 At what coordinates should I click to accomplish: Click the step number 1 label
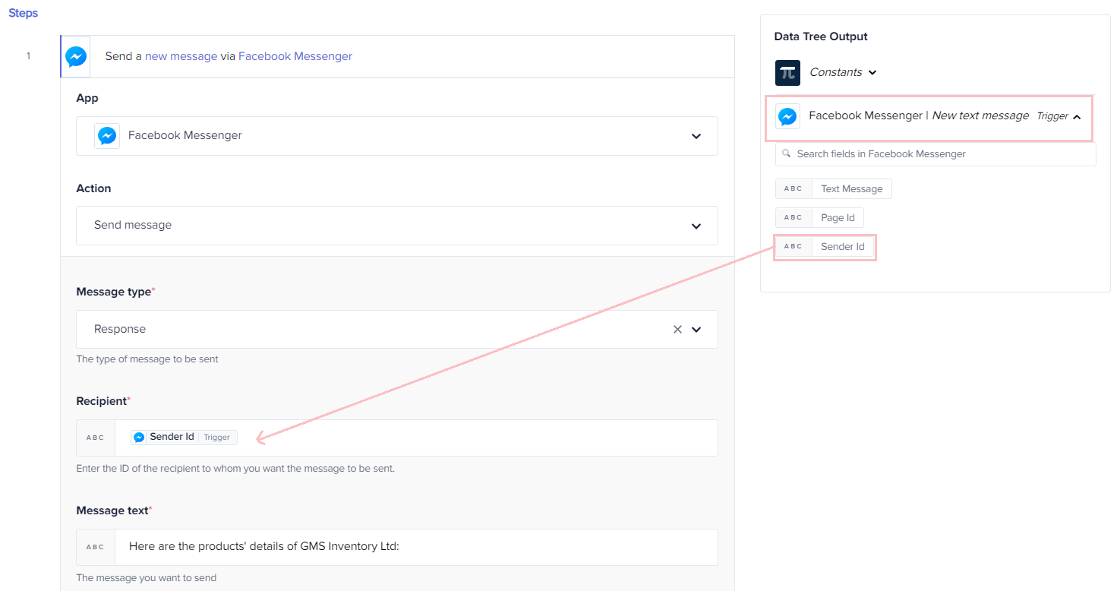(29, 55)
